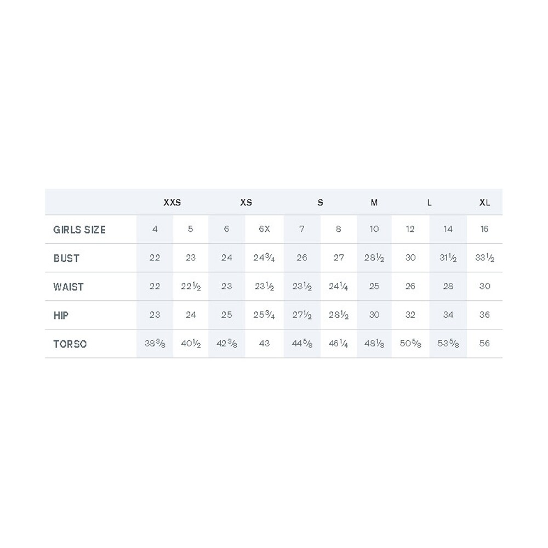Select the TORSO row label
The width and height of the screenshot is (548, 548).
pyautogui.click(x=70, y=344)
